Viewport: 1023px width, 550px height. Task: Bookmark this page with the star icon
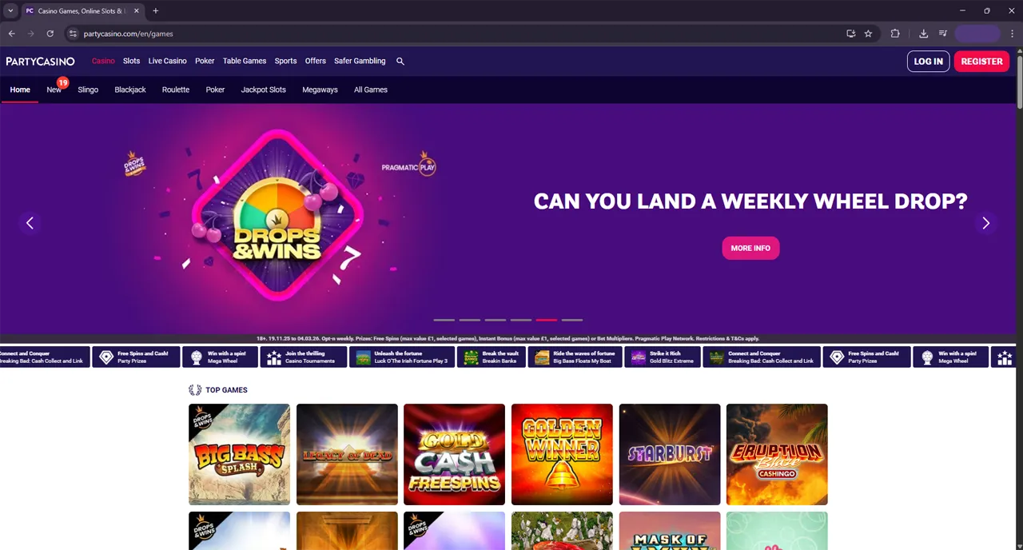tap(868, 34)
